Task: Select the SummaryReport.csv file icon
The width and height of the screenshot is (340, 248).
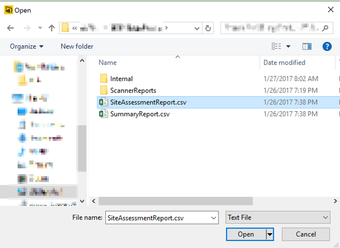Action: 104,114
